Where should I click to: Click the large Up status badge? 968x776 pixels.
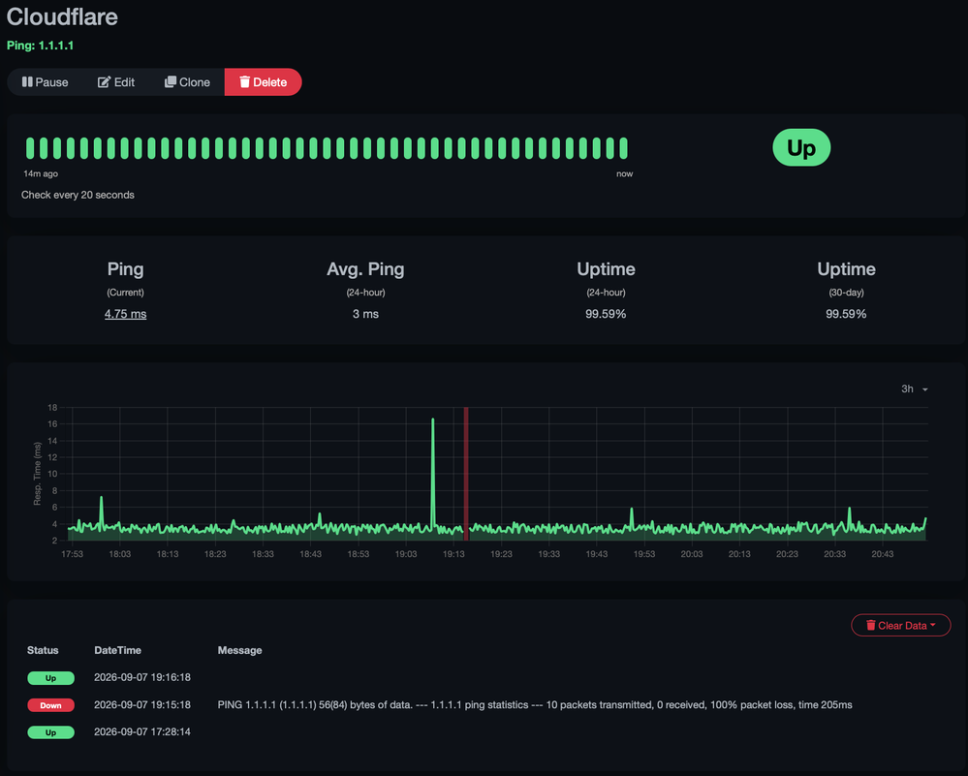(801, 147)
